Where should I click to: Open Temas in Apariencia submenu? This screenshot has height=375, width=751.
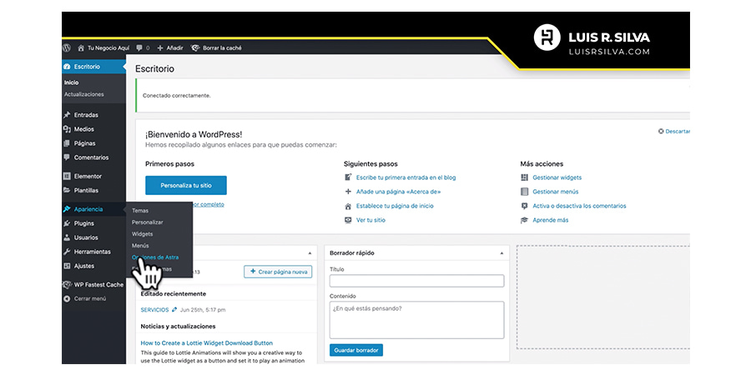click(140, 211)
